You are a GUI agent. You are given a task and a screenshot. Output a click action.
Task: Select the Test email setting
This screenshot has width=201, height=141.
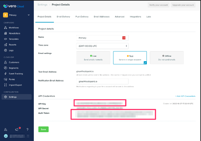130,57
